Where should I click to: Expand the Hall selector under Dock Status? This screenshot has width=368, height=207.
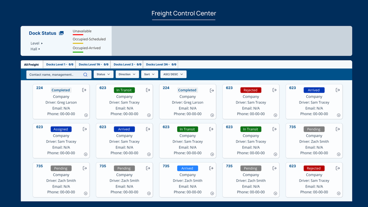pos(35,49)
